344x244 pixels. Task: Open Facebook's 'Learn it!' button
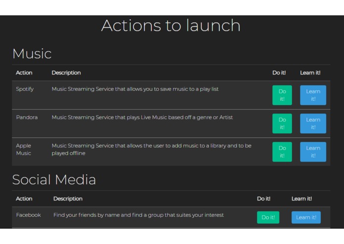[x=306, y=217]
